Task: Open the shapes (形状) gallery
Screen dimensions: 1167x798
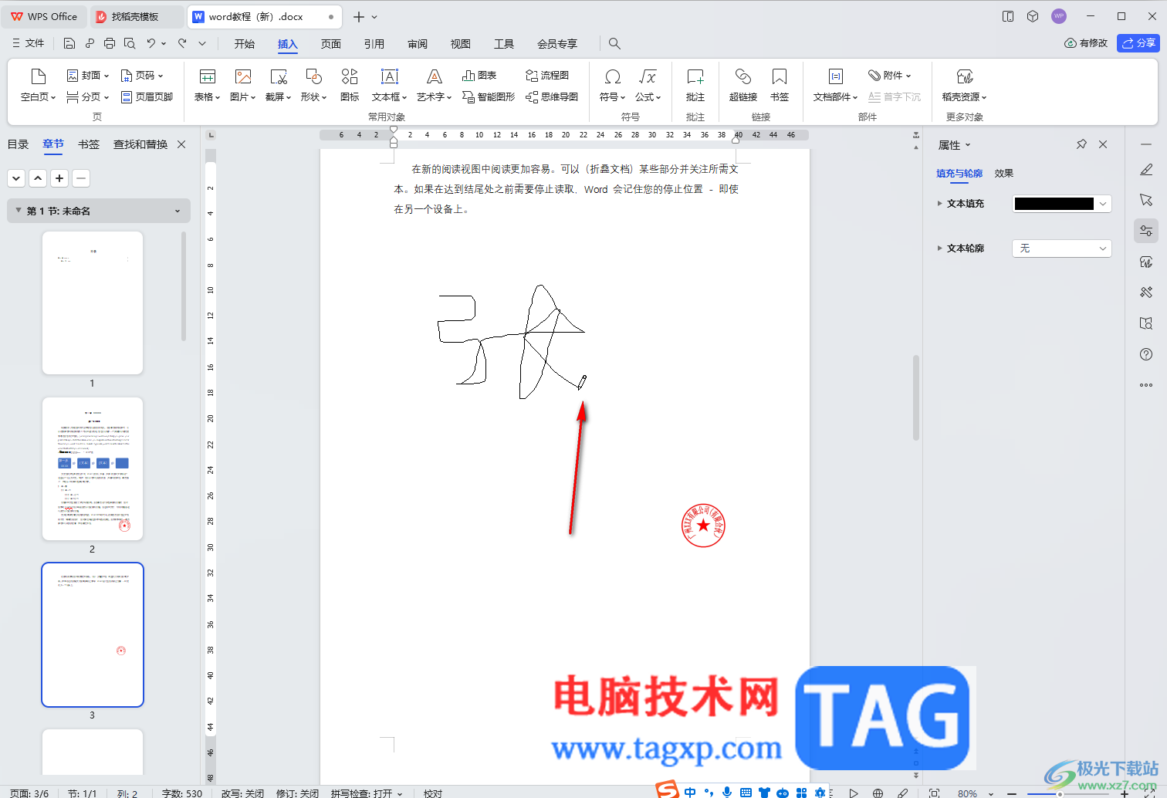Action: coord(313,85)
